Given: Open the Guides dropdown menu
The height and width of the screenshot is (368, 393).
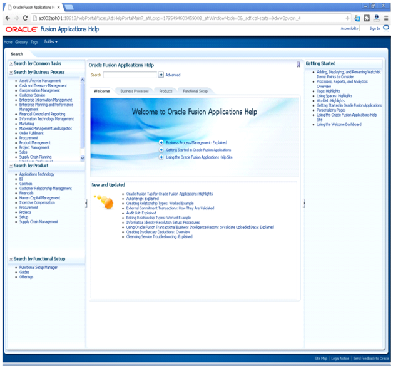Looking at the screenshot, I should pos(51,41).
